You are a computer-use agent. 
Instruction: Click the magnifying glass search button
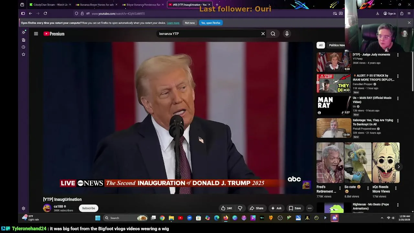273,34
